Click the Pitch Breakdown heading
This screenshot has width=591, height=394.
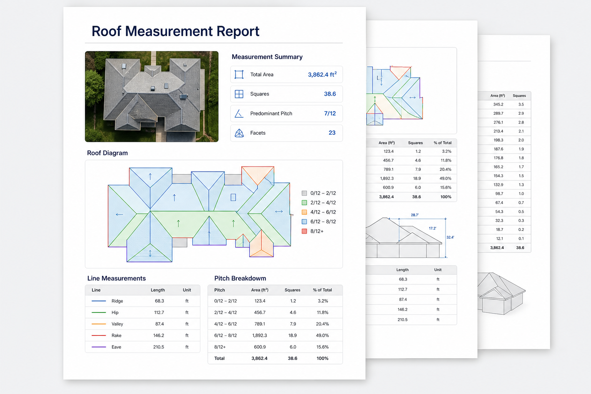click(x=240, y=279)
